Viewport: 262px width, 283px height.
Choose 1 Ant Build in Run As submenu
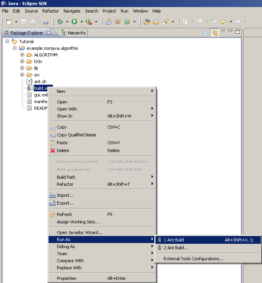tap(208, 240)
